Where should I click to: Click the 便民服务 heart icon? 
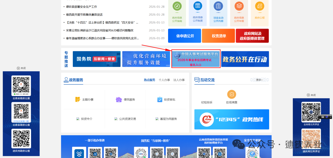coord(119,99)
